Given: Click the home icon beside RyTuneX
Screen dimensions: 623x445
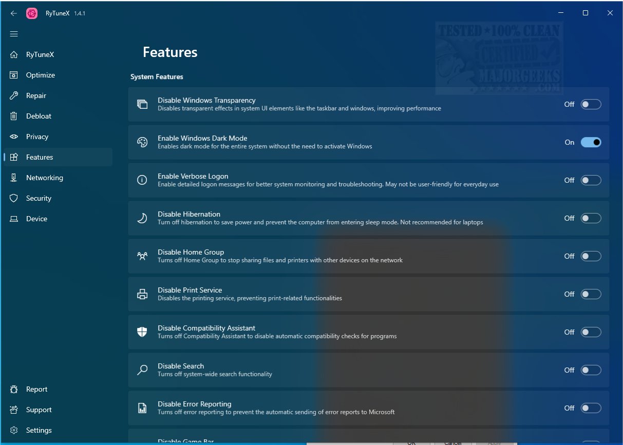Looking at the screenshot, I should click(x=14, y=54).
